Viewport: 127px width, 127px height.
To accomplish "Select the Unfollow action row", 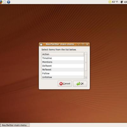I will pyautogui.click(x=63, y=77).
